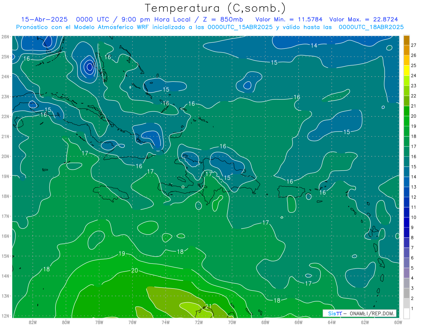Click the '80W' longitude axis label
This screenshot has width=423, height=327.
click(x=66, y=322)
